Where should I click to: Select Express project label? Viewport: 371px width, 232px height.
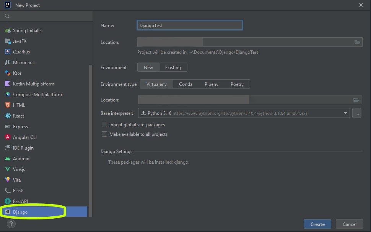click(20, 127)
